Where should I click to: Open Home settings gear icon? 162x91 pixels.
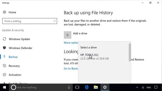[4, 12]
